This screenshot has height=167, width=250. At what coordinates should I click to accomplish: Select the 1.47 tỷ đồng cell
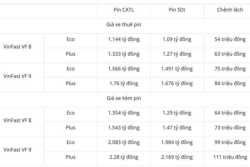click(x=177, y=128)
